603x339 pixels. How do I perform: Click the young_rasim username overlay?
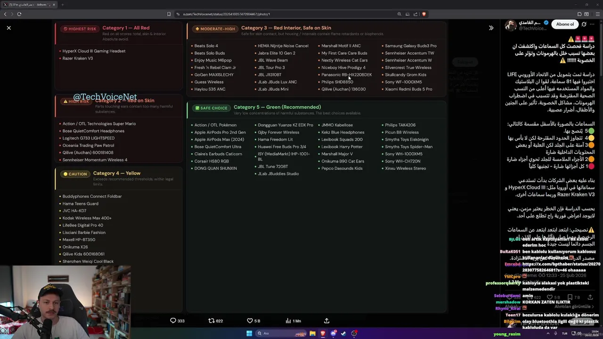tap(507, 334)
